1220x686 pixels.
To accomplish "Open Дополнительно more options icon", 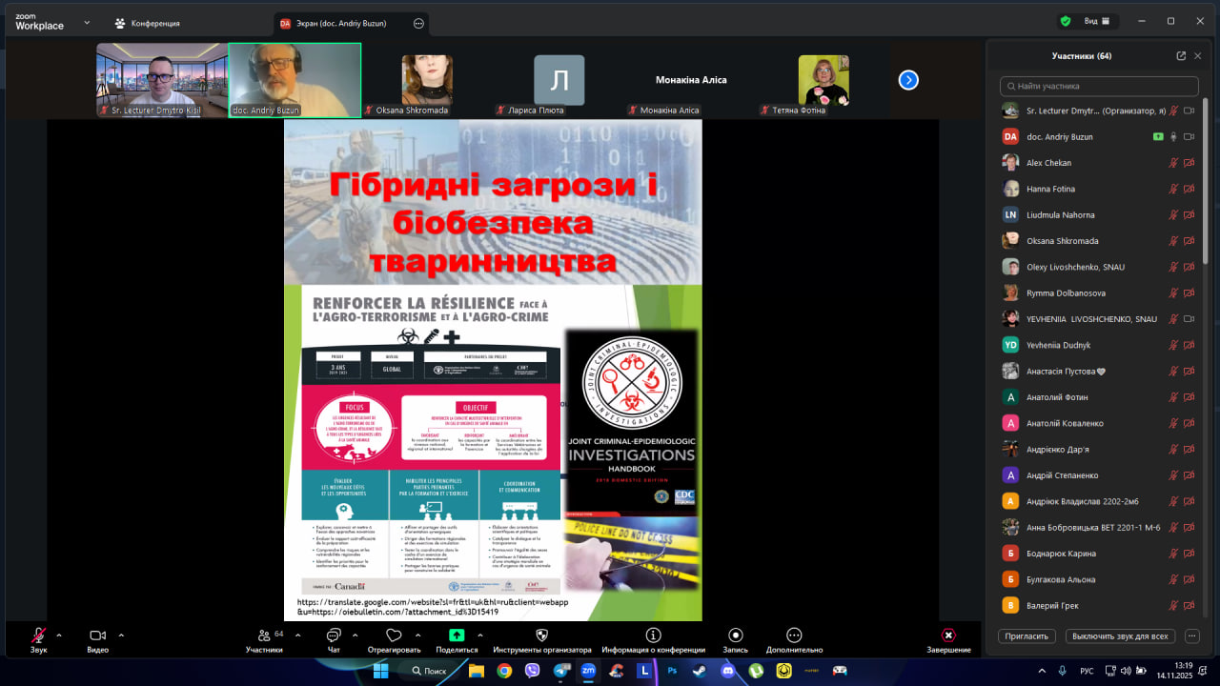I will click(x=794, y=636).
